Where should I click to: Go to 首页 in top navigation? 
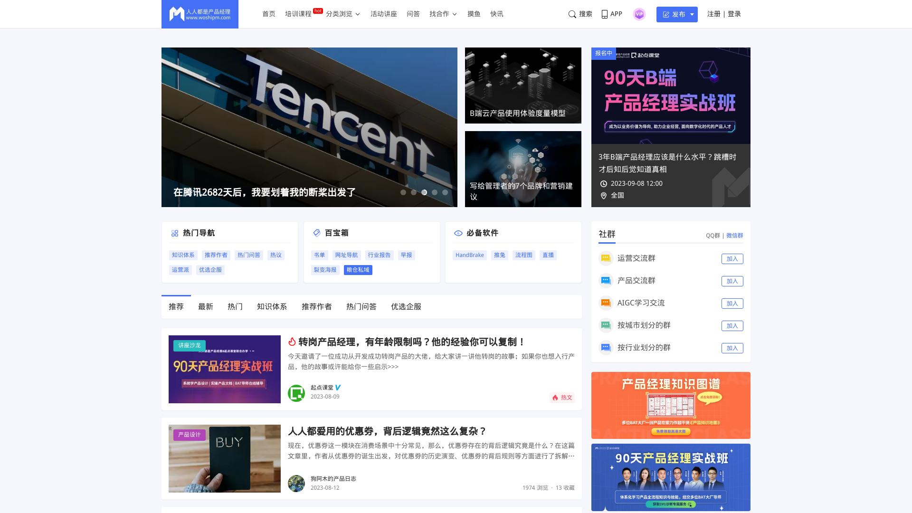coord(269,14)
